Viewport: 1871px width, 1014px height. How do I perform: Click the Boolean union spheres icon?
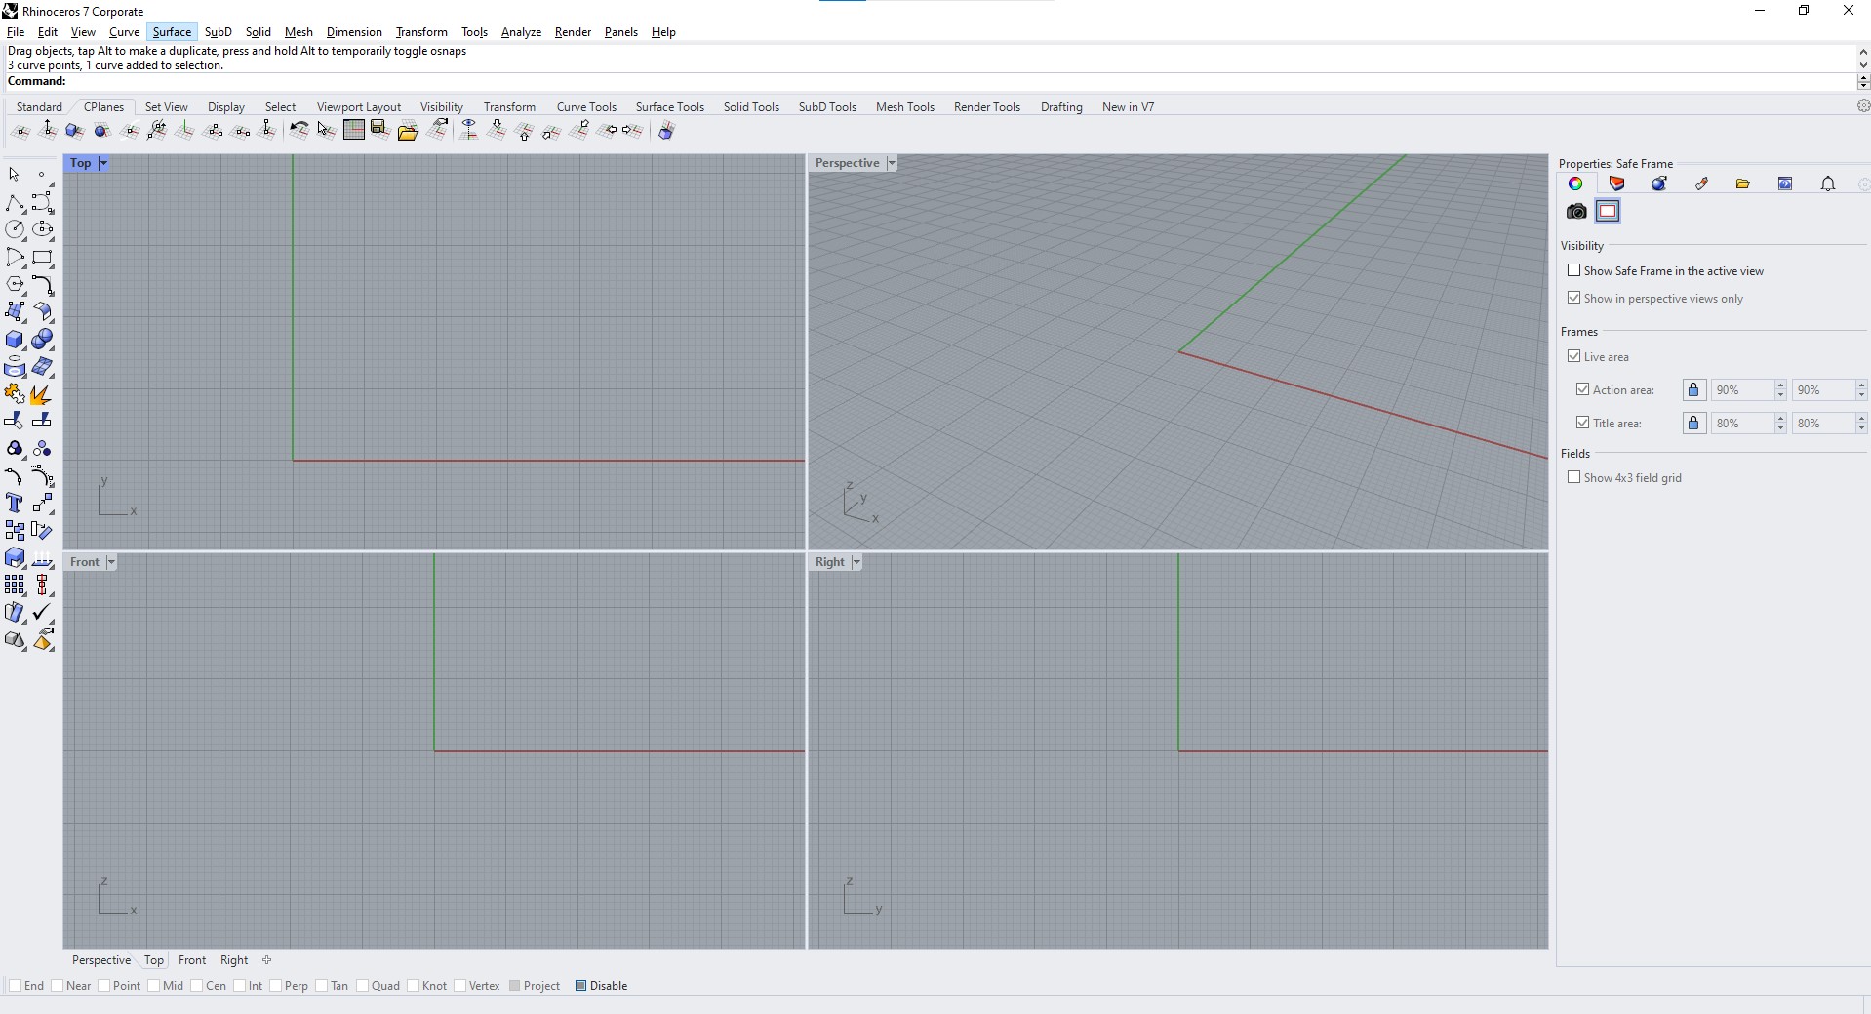[x=43, y=340]
